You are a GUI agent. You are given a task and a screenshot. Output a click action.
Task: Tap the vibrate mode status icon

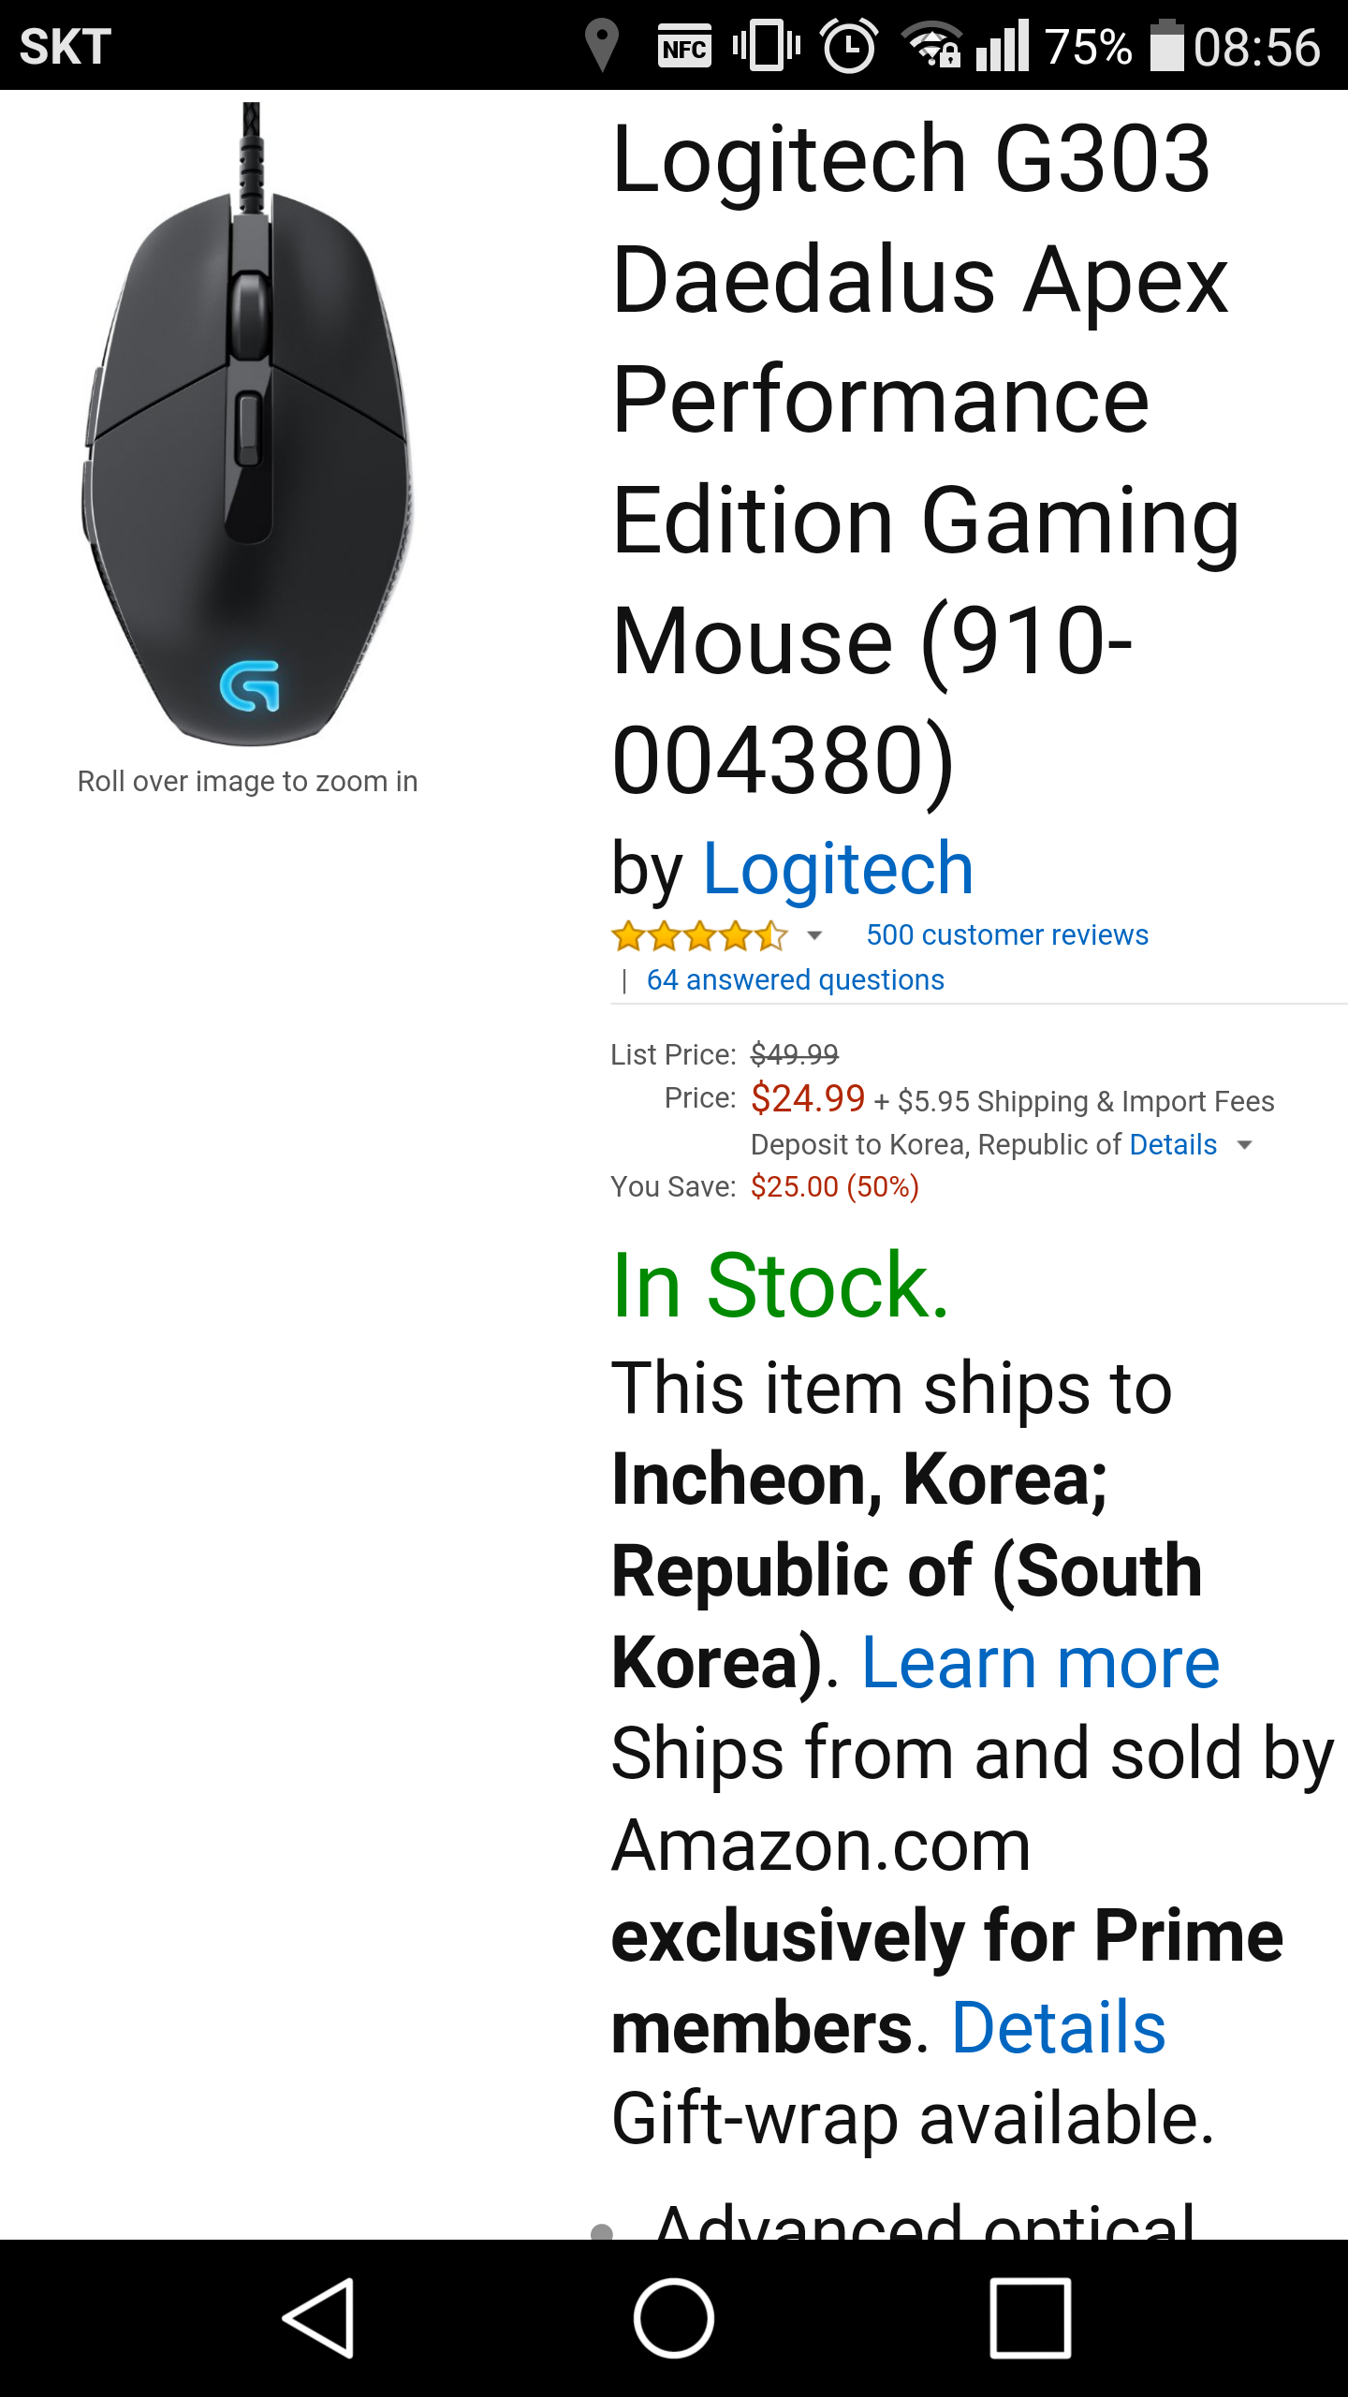click(767, 45)
